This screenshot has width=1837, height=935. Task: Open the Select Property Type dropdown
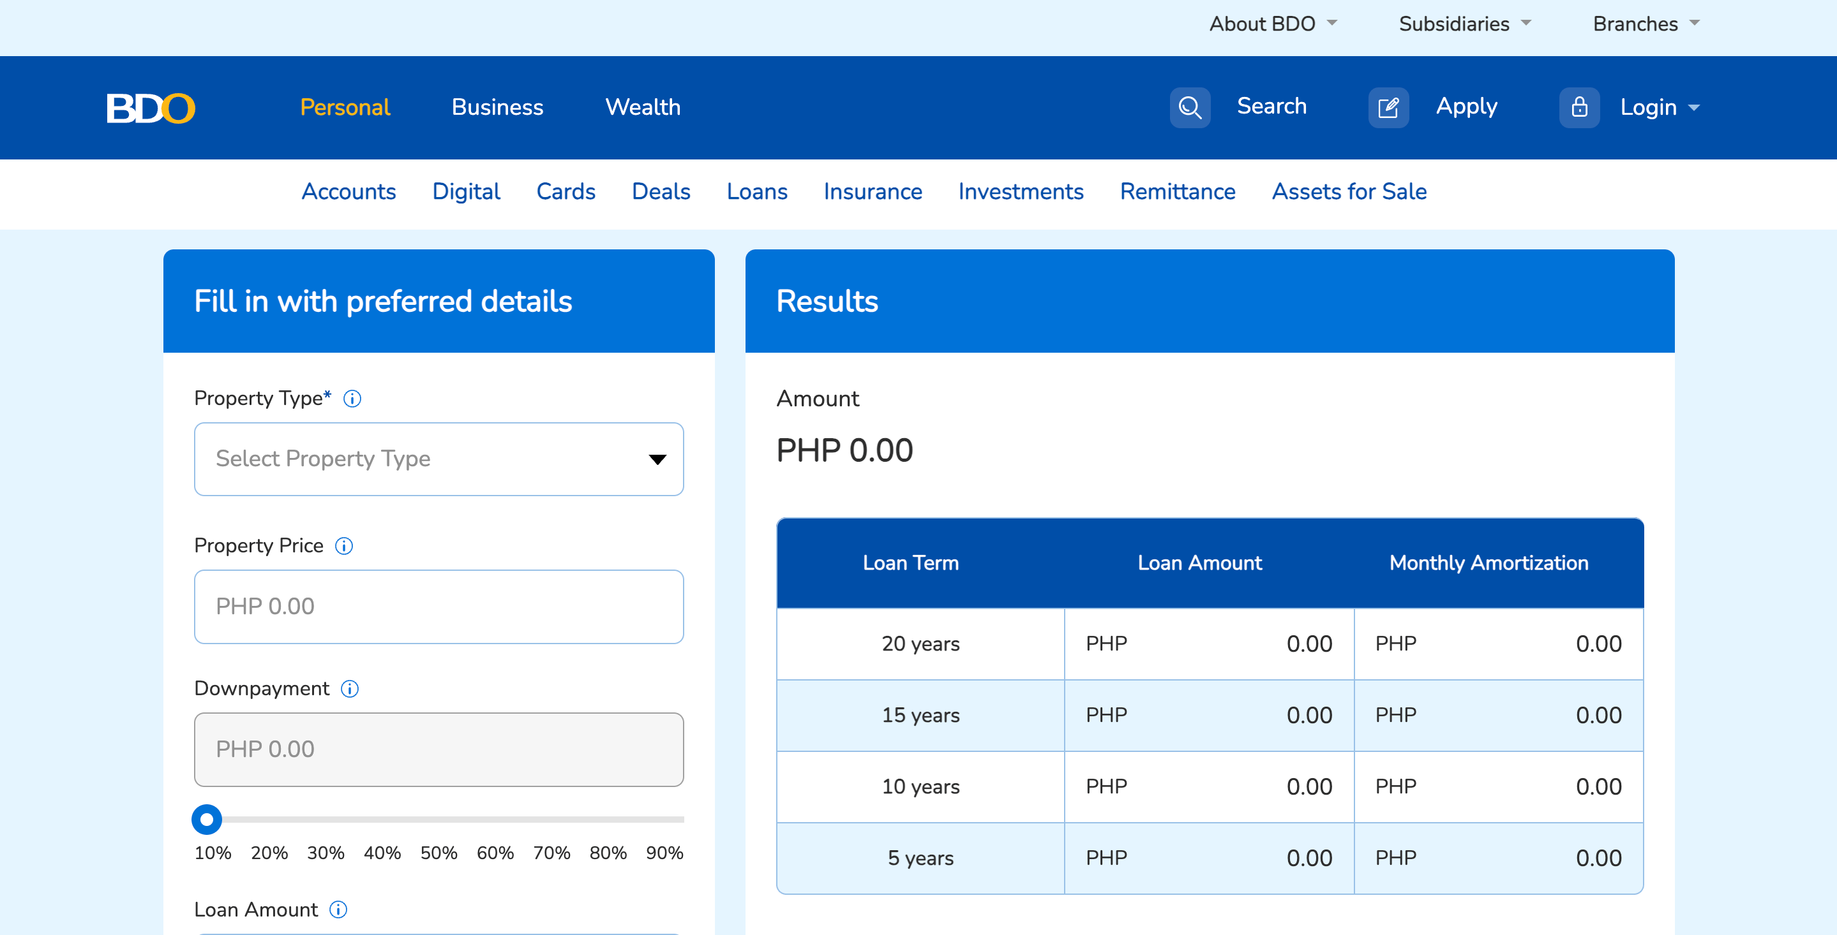point(439,459)
